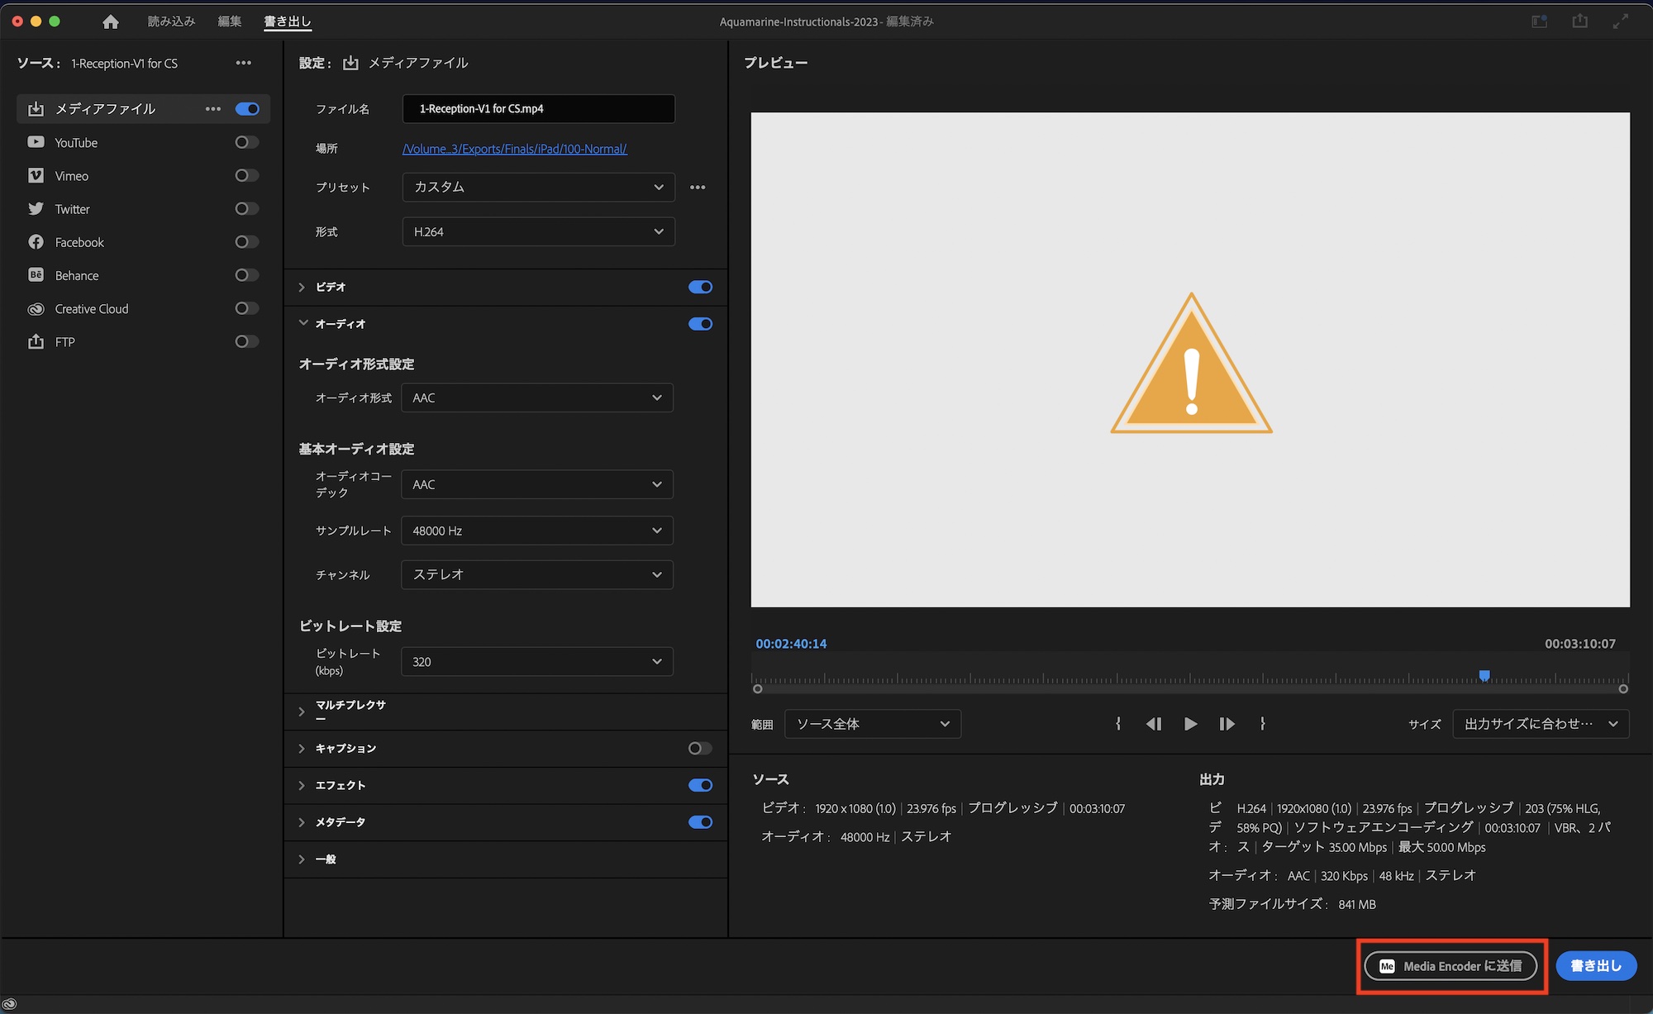The height and width of the screenshot is (1014, 1653).
Task: Click the Home icon in top bar
Action: tap(110, 21)
